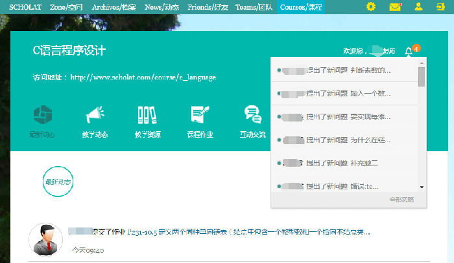The height and width of the screenshot is (263, 454).
Task: Select the Courses/课程 menu item
Action: [x=302, y=7]
